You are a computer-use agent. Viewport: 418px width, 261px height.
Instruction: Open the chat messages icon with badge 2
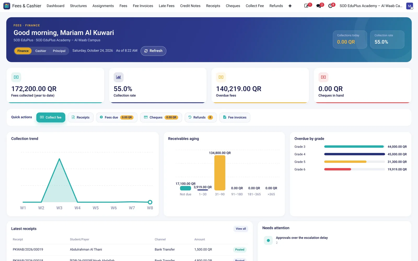click(x=319, y=6)
